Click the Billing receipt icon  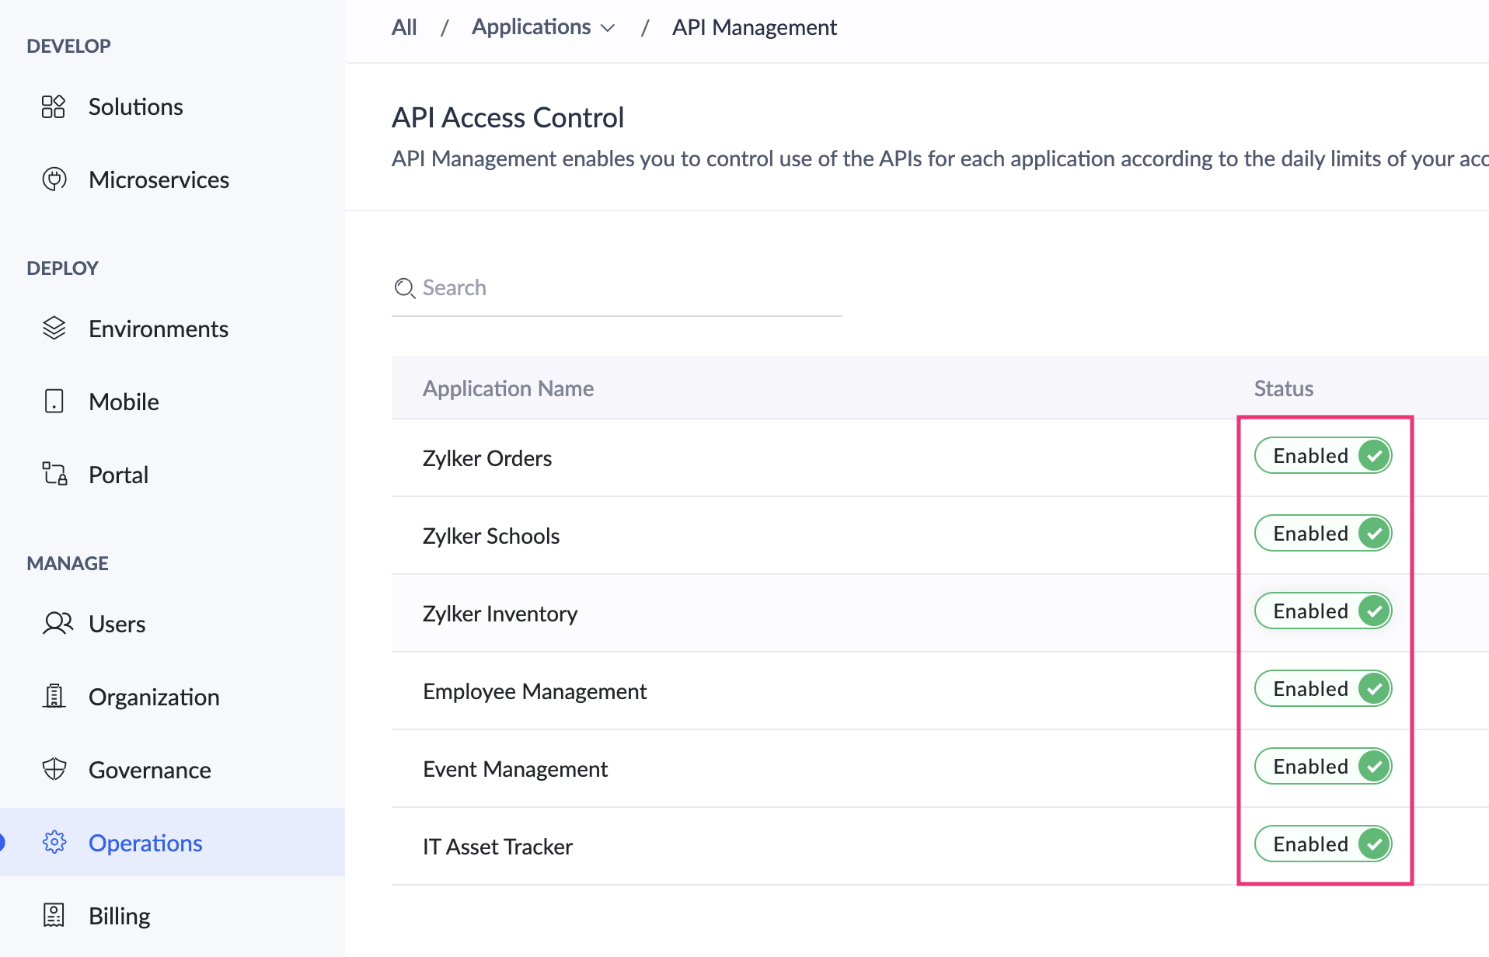pyautogui.click(x=54, y=915)
